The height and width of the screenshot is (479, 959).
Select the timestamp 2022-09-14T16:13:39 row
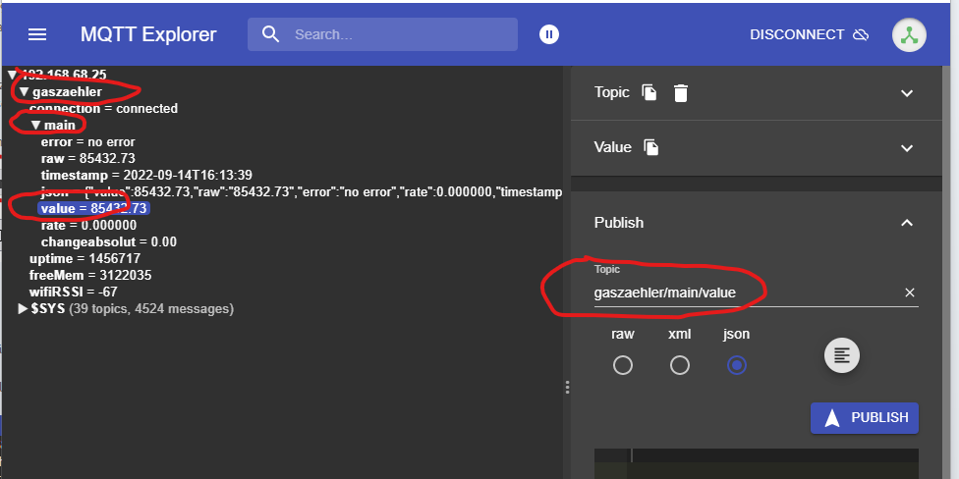click(x=146, y=176)
